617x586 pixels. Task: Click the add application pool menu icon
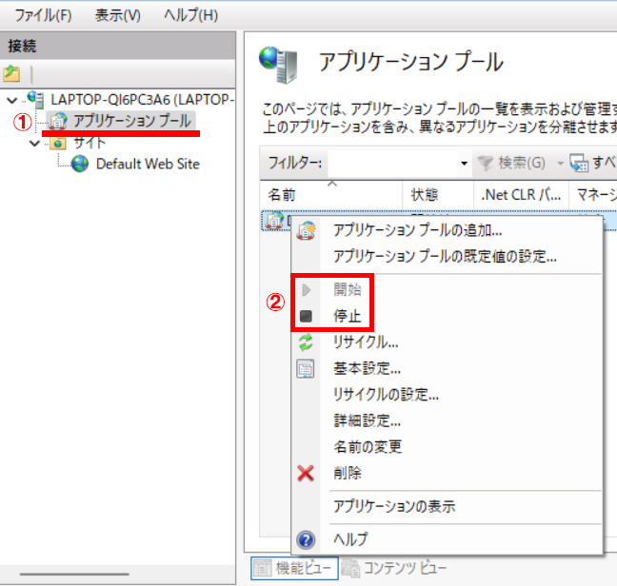(307, 231)
